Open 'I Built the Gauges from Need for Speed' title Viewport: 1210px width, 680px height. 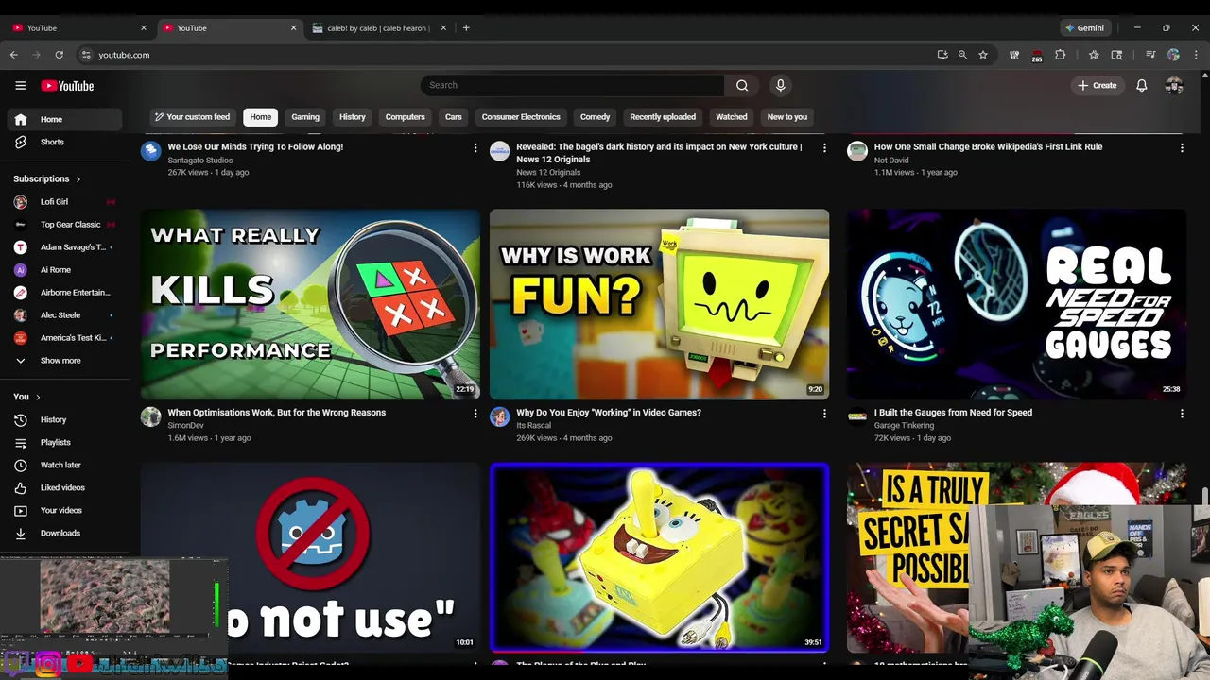[x=953, y=413]
